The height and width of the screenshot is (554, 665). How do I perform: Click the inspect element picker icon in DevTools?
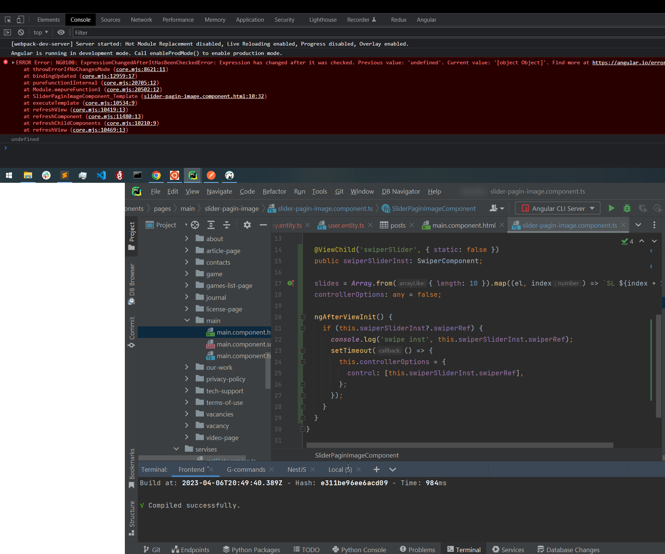[x=8, y=20]
